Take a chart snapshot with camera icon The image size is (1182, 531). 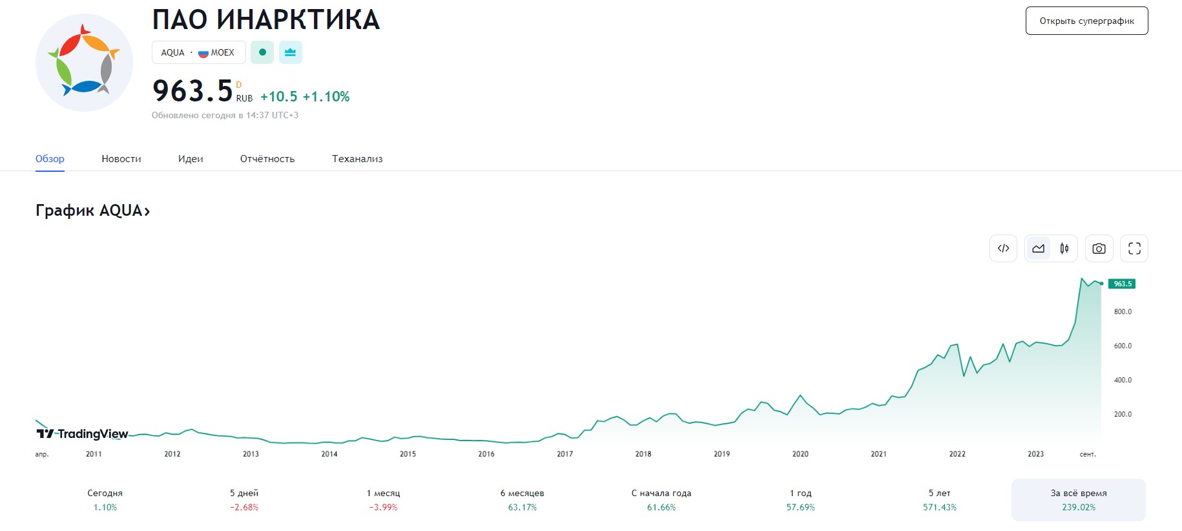coord(1099,248)
